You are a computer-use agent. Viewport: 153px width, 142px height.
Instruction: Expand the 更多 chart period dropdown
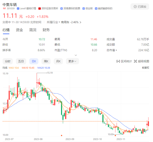[72, 61]
